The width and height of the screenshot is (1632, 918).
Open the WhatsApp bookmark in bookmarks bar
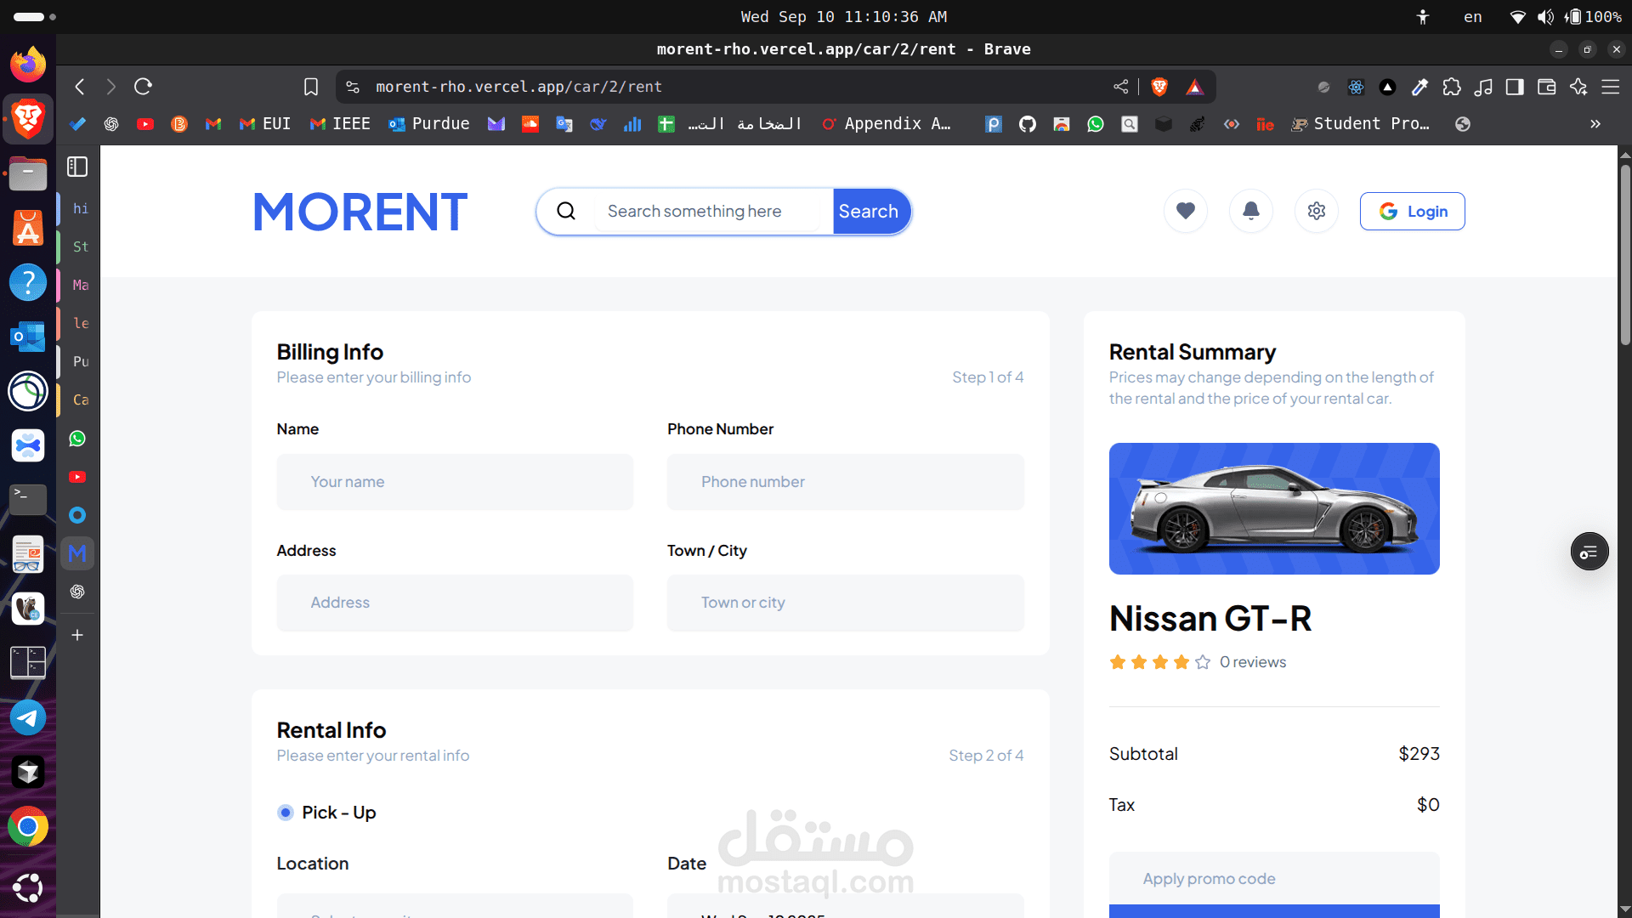click(1096, 124)
